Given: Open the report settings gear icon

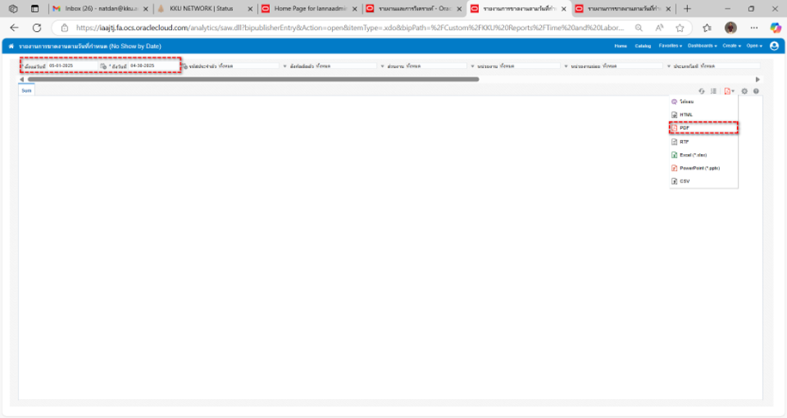Looking at the screenshot, I should click(745, 91).
